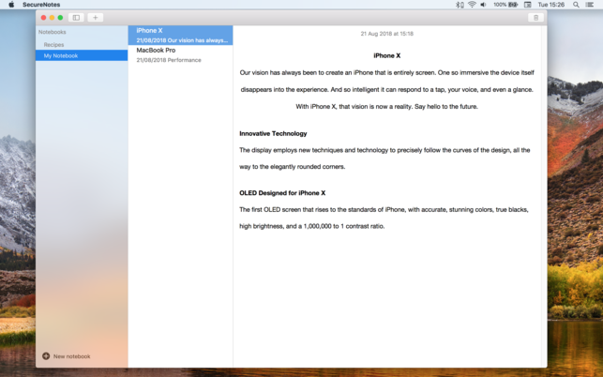
Task: Click the line 'high brightness, and a 1,000,000 to 1'
Action: (x=312, y=226)
